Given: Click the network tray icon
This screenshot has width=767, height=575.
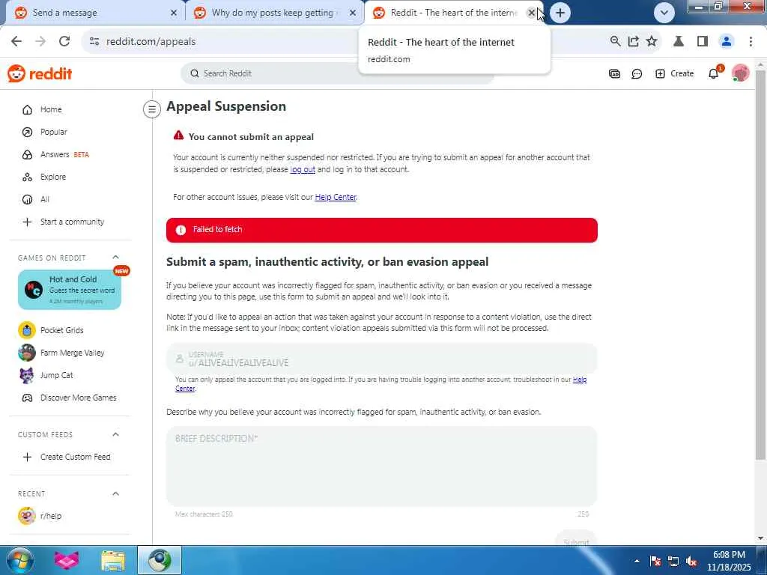Looking at the screenshot, I should (673, 561).
